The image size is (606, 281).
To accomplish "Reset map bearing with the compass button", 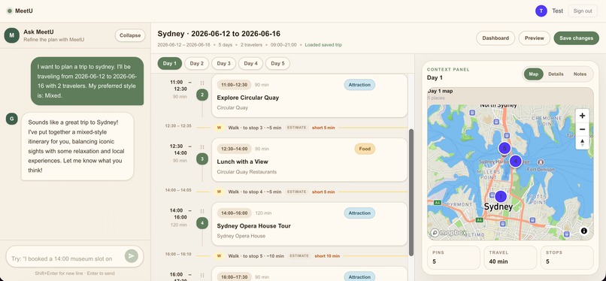I will click(x=582, y=143).
